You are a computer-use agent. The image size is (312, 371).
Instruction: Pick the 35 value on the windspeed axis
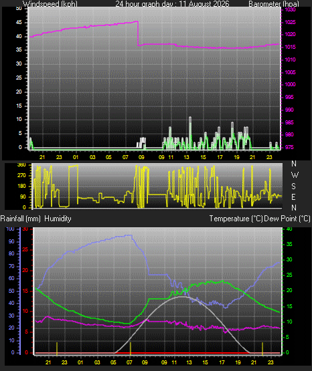(x=19, y=49)
